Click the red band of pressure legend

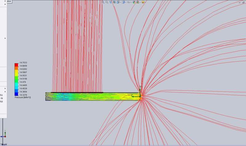tap(16, 65)
